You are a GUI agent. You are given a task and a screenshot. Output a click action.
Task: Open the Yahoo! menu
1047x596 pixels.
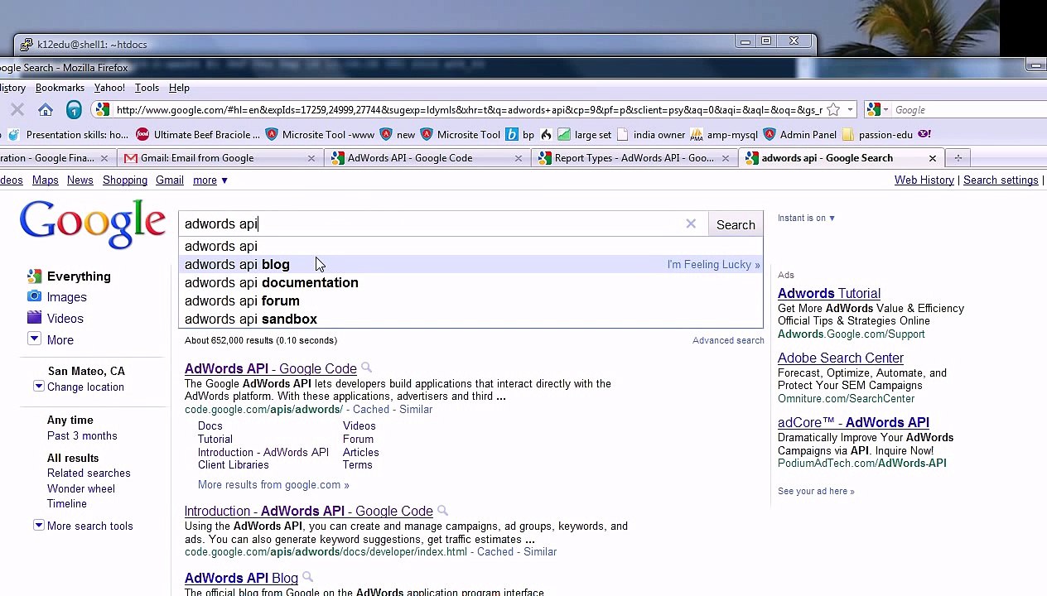[109, 88]
